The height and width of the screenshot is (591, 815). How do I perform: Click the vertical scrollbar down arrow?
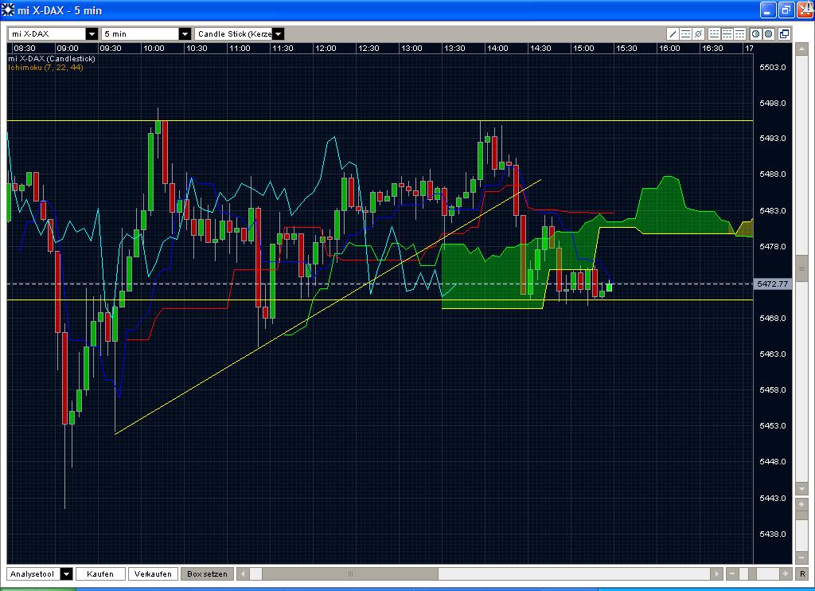[801, 489]
